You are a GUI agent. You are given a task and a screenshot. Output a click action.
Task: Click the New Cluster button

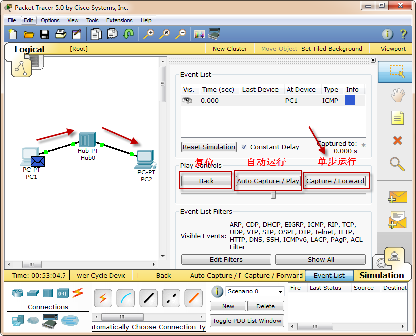(230, 49)
